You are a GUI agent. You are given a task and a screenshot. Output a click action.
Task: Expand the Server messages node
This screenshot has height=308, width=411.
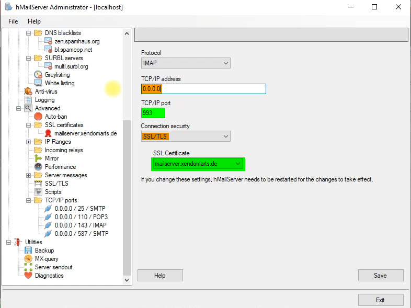(x=28, y=175)
